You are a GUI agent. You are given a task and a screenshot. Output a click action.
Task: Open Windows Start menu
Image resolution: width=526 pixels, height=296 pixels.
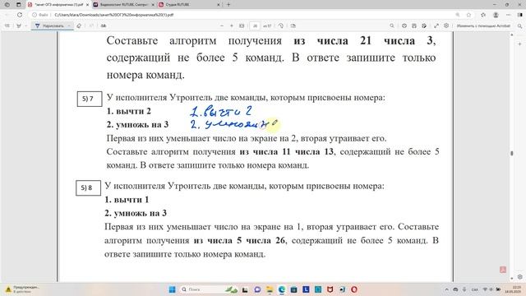172,289
